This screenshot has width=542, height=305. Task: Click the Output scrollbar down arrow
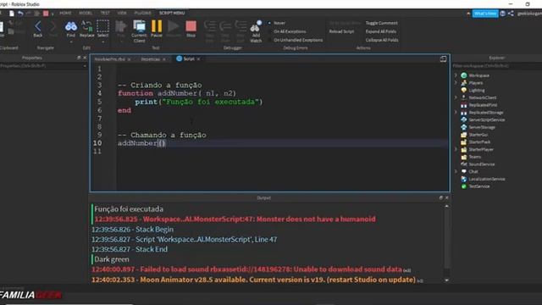tap(446, 280)
